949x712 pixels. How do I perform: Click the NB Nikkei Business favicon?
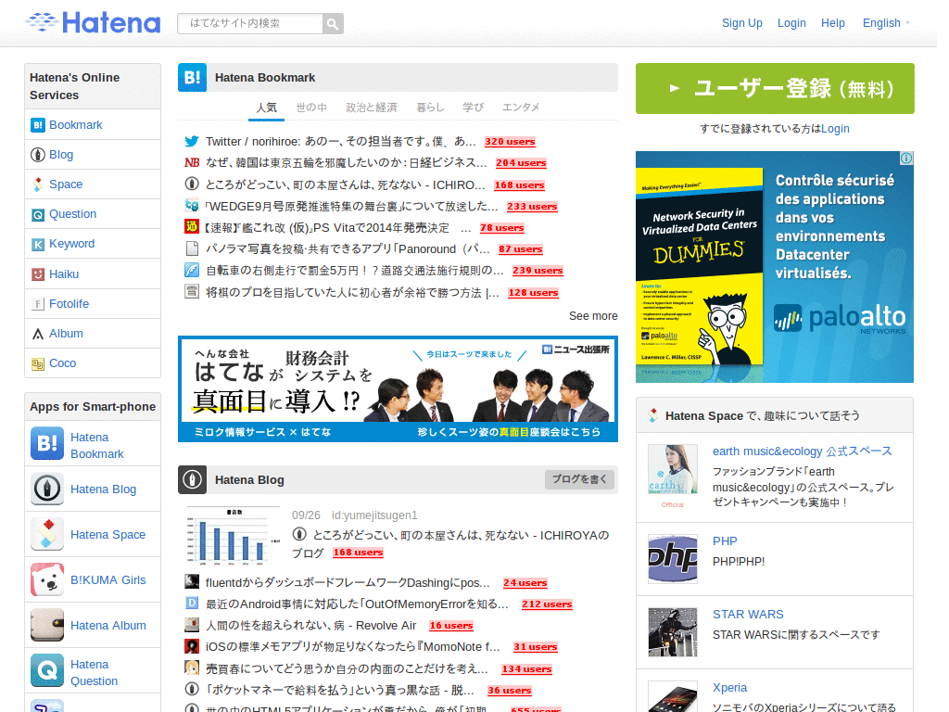pos(192,163)
